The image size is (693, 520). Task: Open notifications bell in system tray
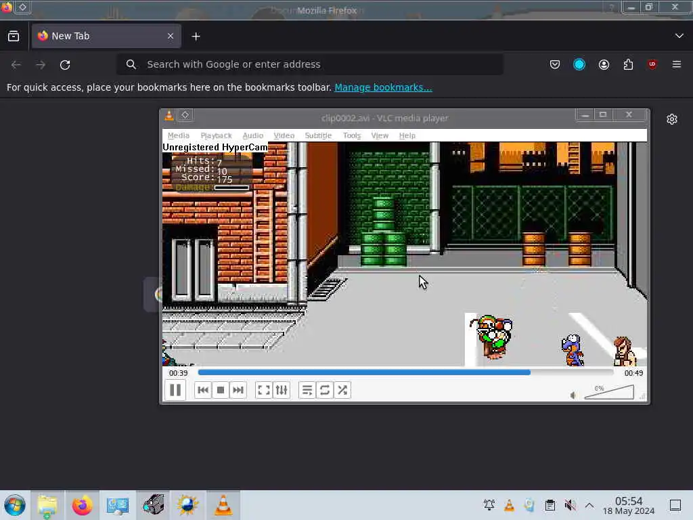click(489, 505)
